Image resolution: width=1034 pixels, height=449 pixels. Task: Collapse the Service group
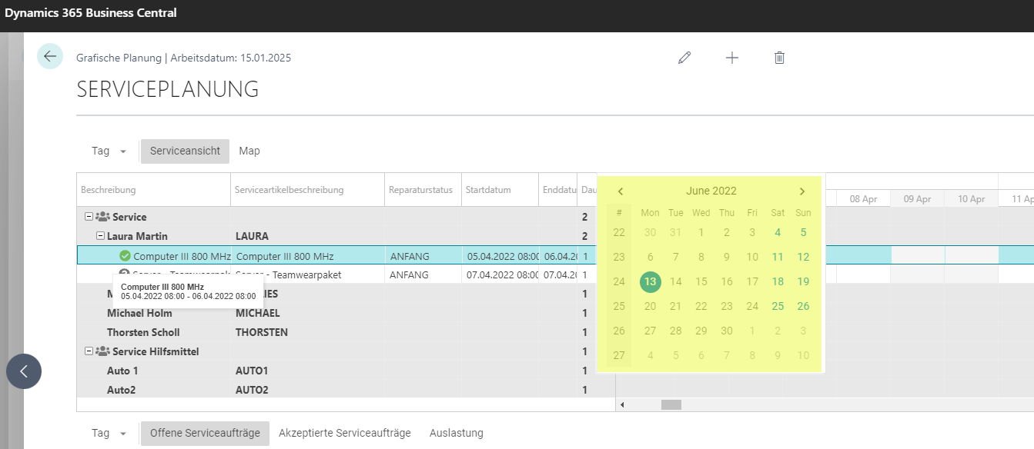89,217
